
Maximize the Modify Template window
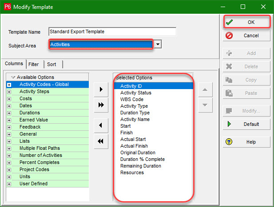pos(243,7)
